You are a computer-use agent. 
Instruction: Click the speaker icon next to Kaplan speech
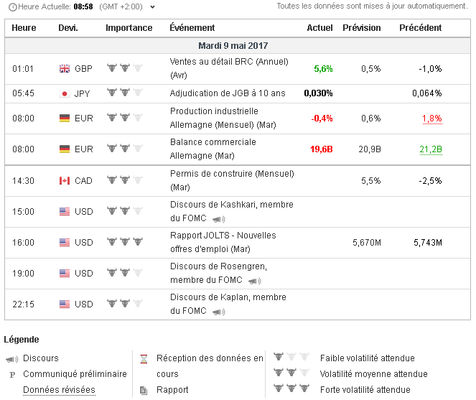pos(218,312)
